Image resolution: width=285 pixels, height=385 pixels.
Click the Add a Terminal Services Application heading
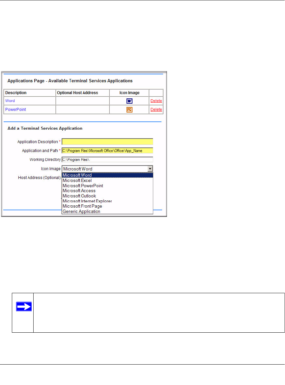(x=45, y=128)
